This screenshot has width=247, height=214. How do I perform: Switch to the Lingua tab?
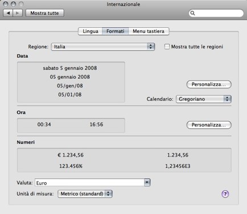[x=90, y=31]
